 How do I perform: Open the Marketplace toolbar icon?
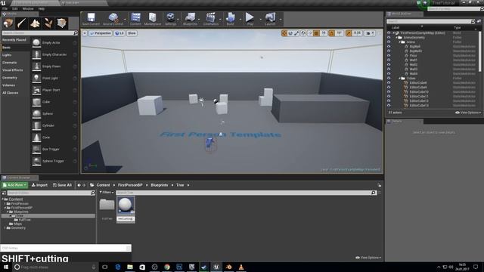[x=153, y=17]
